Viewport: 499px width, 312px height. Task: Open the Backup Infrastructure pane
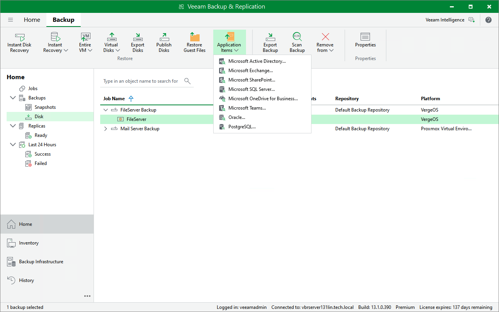(47, 262)
